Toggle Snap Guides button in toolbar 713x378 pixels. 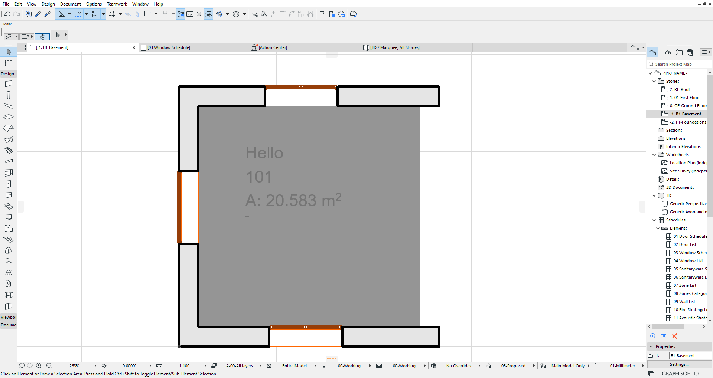[78, 14]
